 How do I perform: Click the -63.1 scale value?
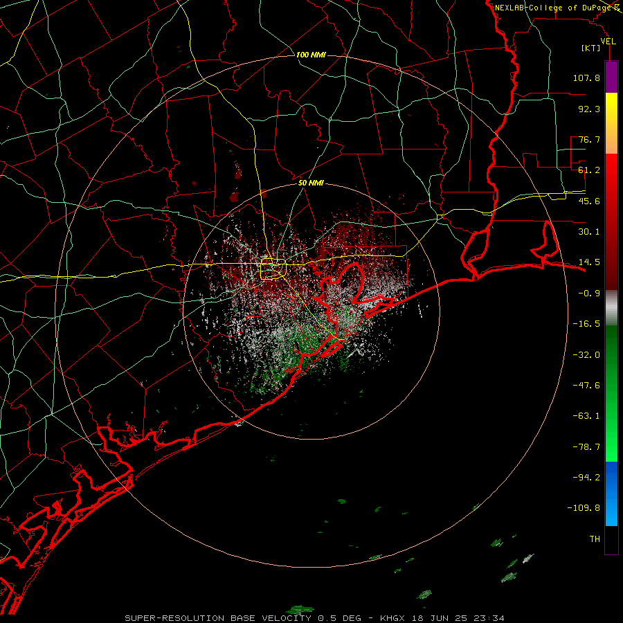point(586,416)
